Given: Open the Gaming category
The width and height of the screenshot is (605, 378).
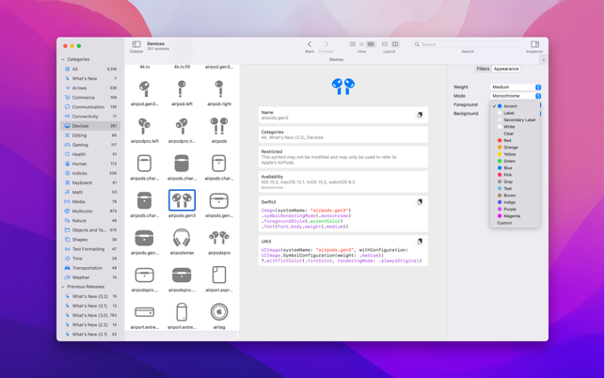Looking at the screenshot, I should pyautogui.click(x=90, y=145).
